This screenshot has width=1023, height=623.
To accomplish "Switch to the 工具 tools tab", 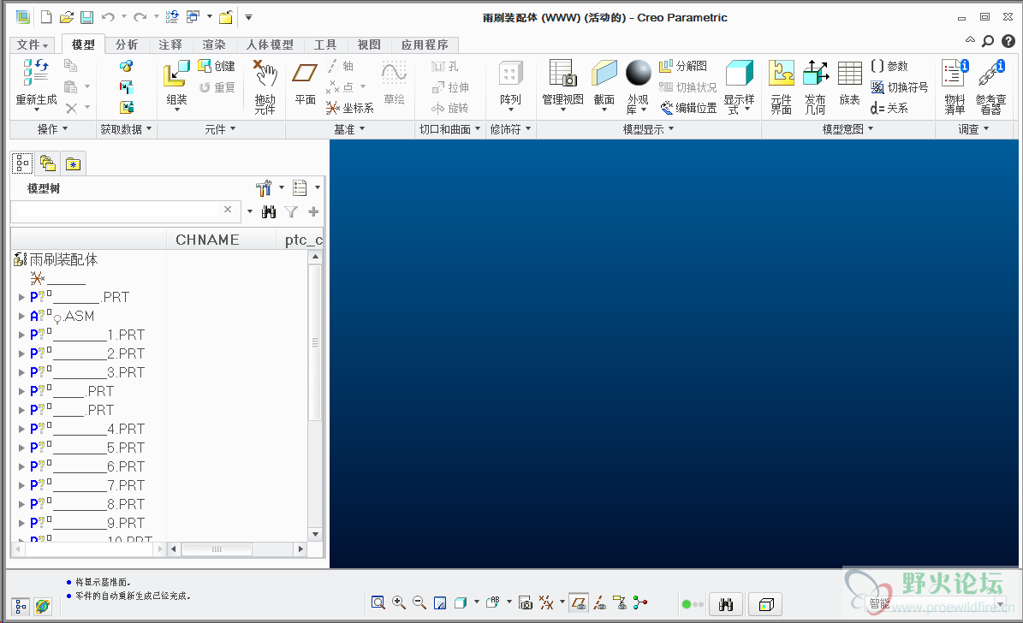I will click(325, 44).
